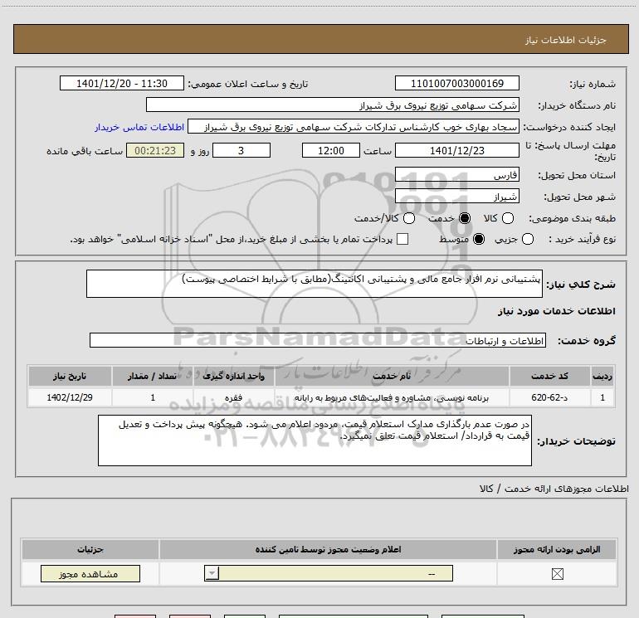This screenshot has height=618, width=639.
Task: Click the service name cell برنامه نویسی
Action: pos(392,397)
